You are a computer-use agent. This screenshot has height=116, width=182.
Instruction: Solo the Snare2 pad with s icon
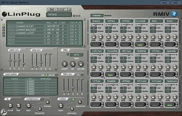pyautogui.click(x=102, y=46)
